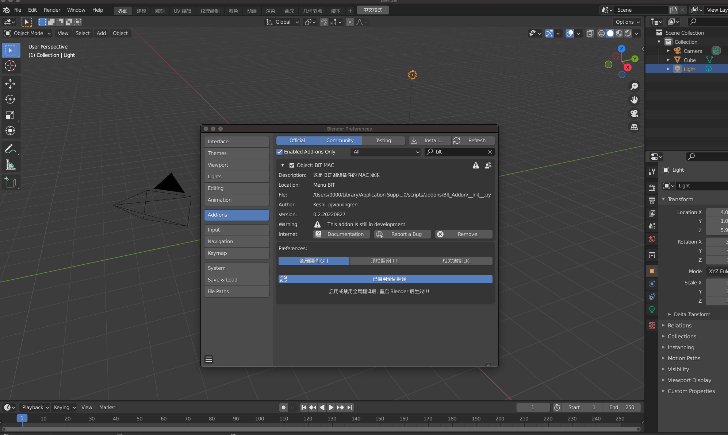Select the Scale tool
The image size is (728, 435).
10,115
